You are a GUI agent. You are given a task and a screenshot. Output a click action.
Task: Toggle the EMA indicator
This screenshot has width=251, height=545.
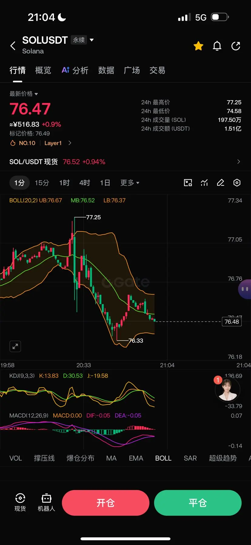[136, 458]
